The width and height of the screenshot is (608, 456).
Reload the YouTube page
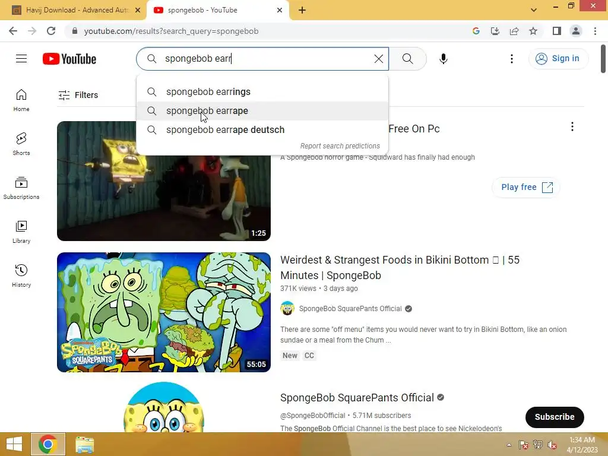[x=51, y=31]
